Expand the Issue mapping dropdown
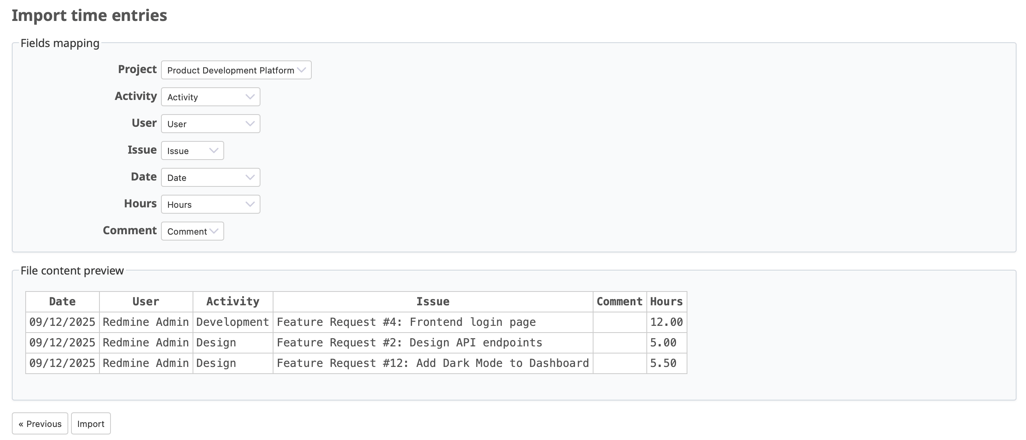 coord(193,150)
